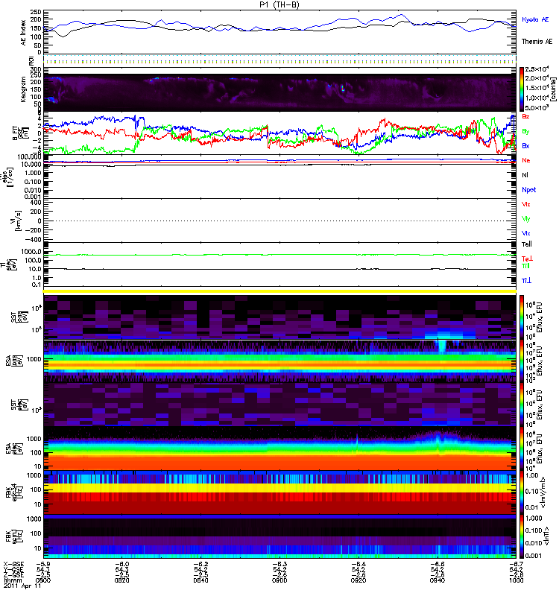Click the AE Index axis label

click(x=24, y=33)
